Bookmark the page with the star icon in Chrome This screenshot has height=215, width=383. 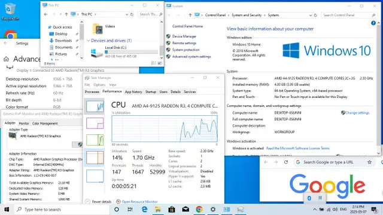(369, 162)
